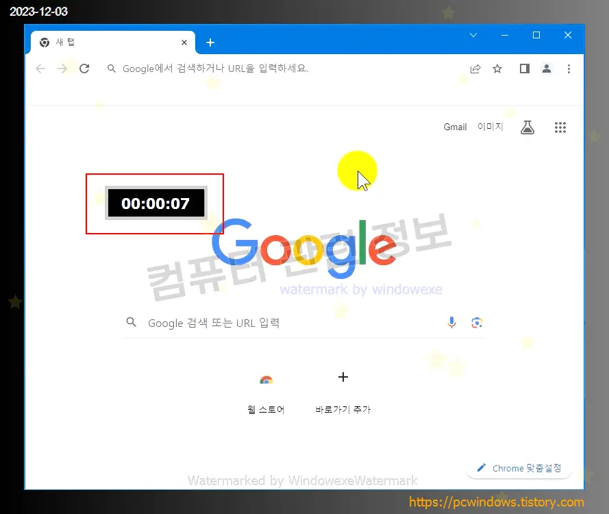Open the Gmail link
The width and height of the screenshot is (609, 514).
455,127
